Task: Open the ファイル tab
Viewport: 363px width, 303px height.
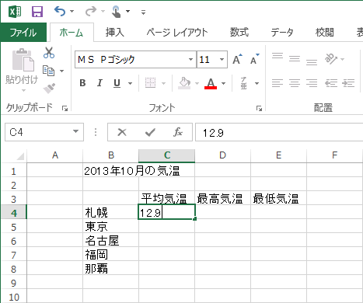Action: (23, 33)
